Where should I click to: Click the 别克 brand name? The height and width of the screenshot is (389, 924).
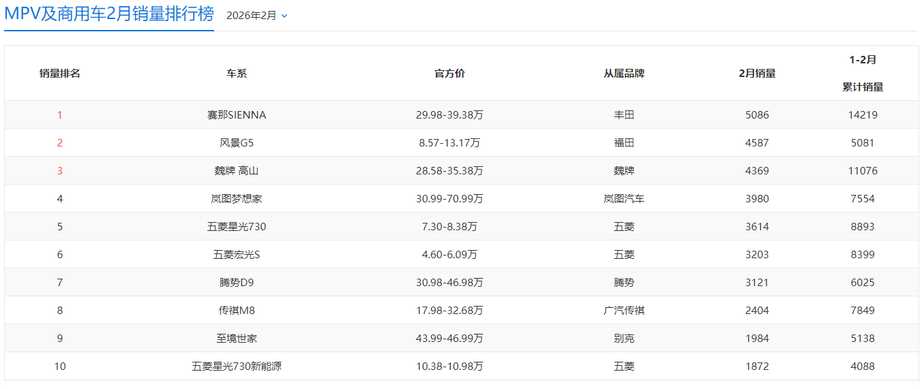coord(624,339)
